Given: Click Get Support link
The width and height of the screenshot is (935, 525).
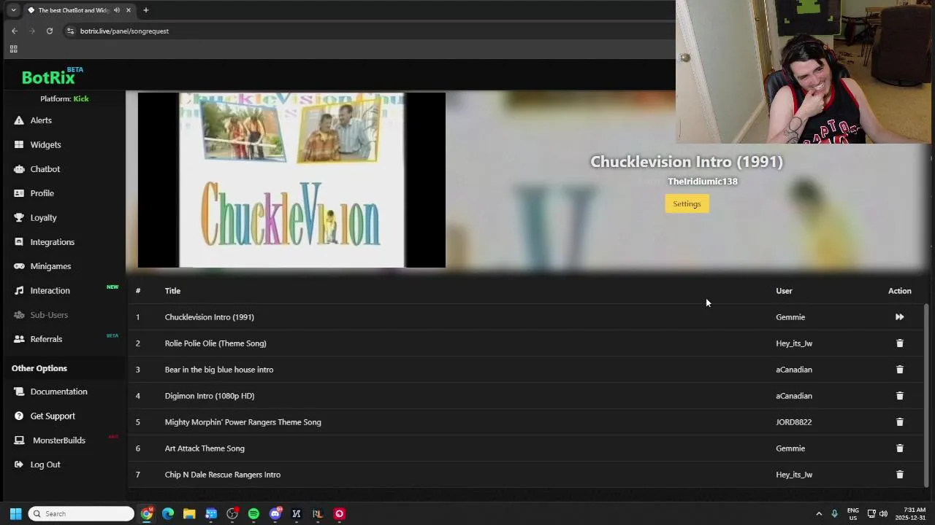Looking at the screenshot, I should (x=53, y=416).
